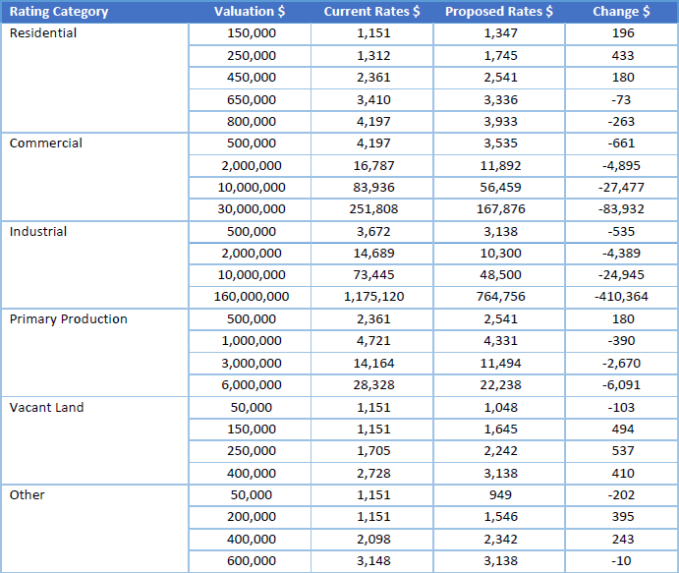Click the change value -24,945
679x573 pixels.
[621, 275]
